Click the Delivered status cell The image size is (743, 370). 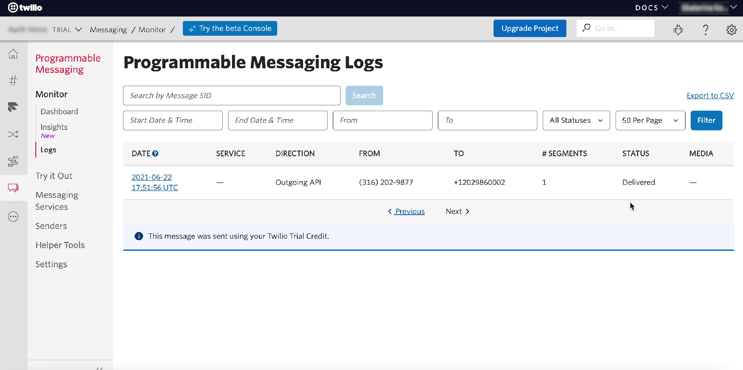[638, 182]
